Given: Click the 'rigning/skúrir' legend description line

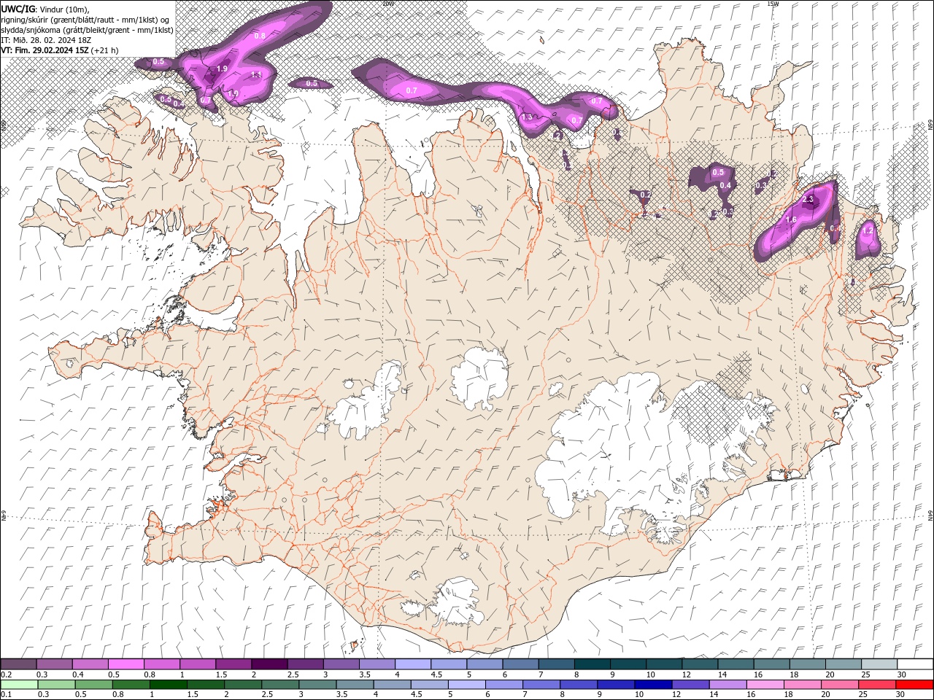Looking at the screenshot, I should (86, 20).
